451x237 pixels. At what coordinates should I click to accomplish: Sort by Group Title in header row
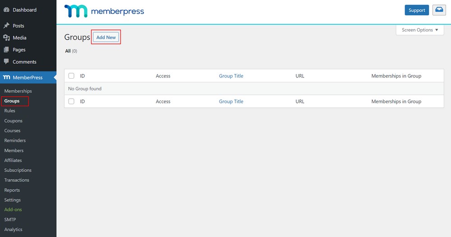(231, 76)
